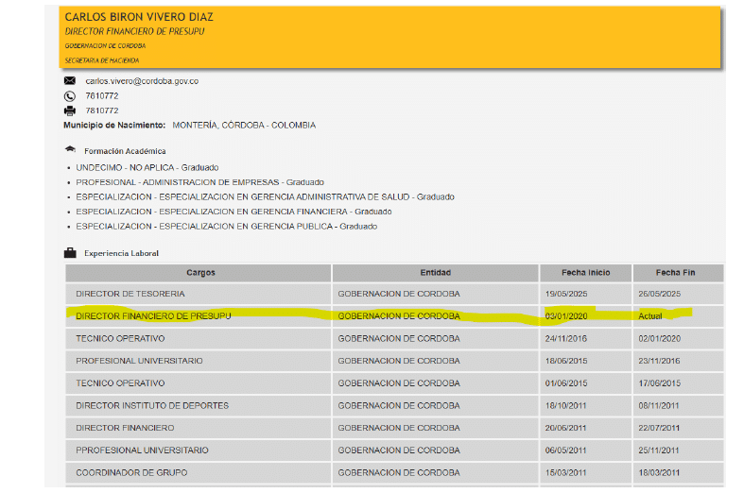Click the TECNICO OPERATIVO cargo starting 01/06/2015
This screenshot has height=493, width=744.
point(199,383)
